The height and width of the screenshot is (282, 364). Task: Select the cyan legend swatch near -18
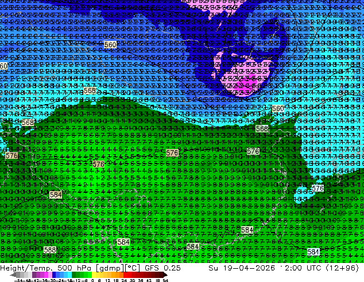pos(70,275)
